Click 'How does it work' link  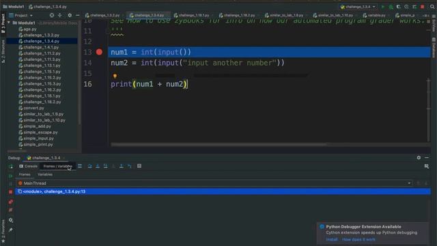[358, 239]
